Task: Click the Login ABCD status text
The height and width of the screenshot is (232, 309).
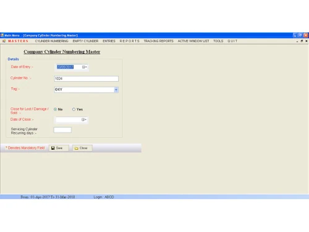Action: [x=104, y=197]
